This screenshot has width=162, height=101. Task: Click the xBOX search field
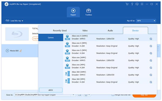point(51,90)
